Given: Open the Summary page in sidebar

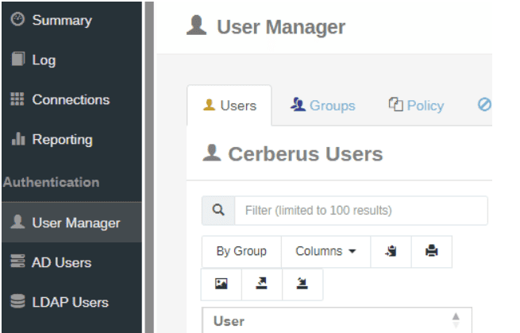Looking at the screenshot, I should click(61, 20).
